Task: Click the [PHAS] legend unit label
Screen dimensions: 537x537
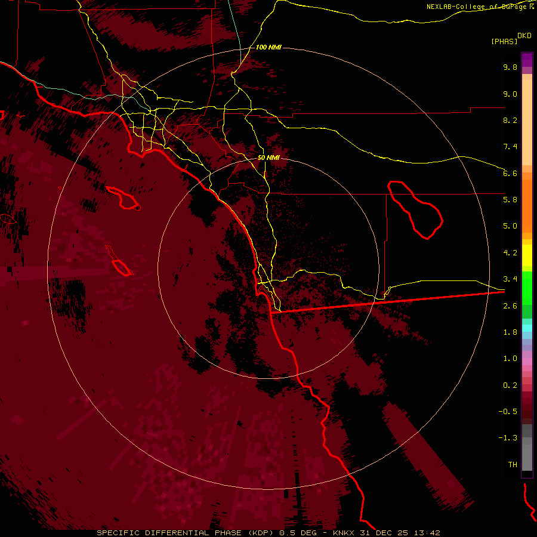Action: [x=504, y=41]
